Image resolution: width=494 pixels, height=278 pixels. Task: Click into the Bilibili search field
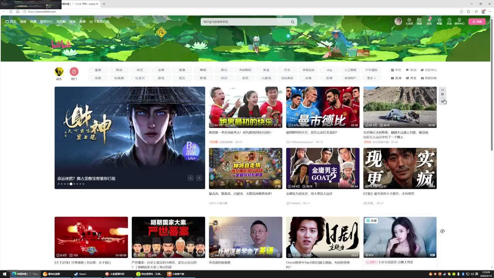pyautogui.click(x=246, y=22)
